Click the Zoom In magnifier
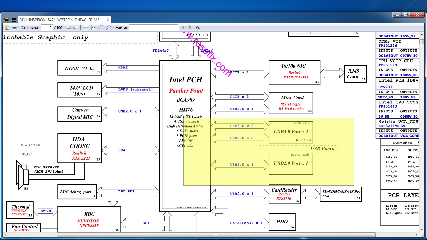The height and width of the screenshot is (240, 427). tap(108, 27)
